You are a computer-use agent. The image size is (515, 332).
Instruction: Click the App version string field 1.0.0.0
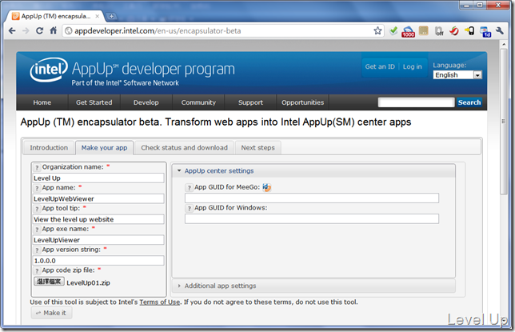click(98, 261)
